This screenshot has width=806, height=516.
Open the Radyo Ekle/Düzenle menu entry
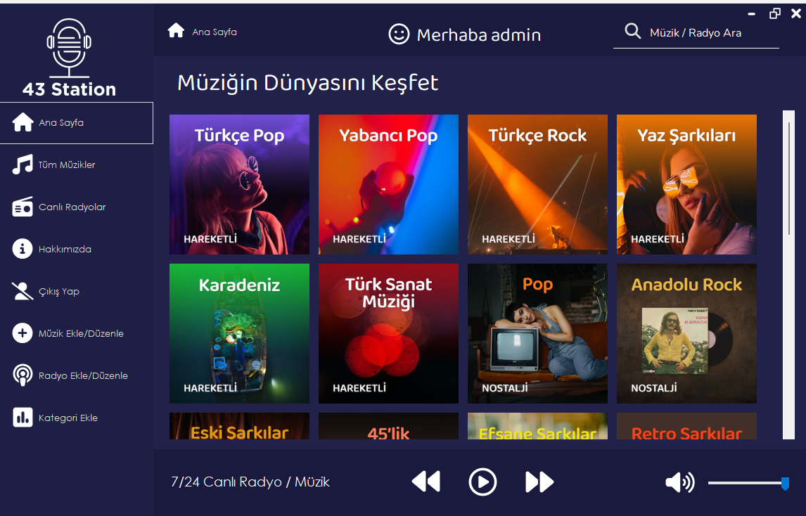click(x=77, y=375)
